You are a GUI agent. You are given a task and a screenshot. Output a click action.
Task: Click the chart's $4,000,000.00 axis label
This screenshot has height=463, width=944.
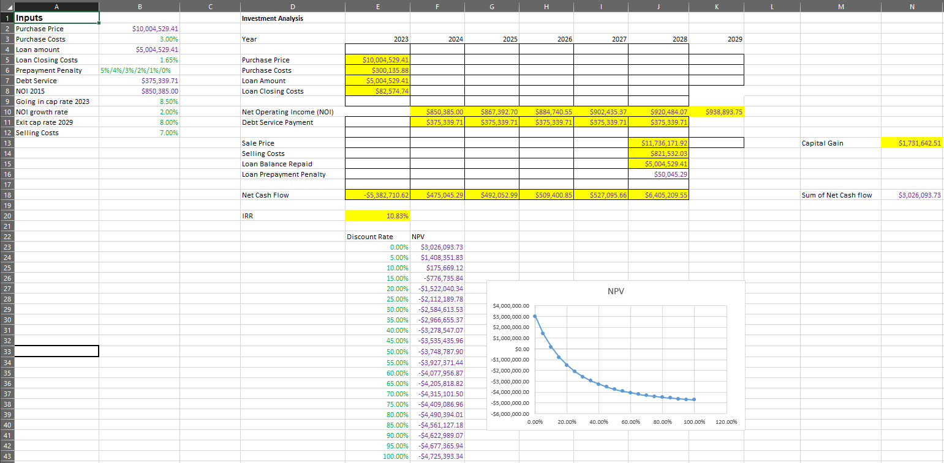coord(511,306)
